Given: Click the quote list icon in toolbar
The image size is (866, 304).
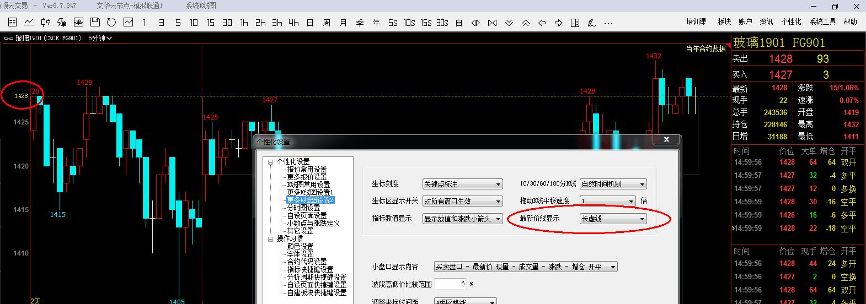Looking at the screenshot, I should pyautogui.click(x=12, y=23).
